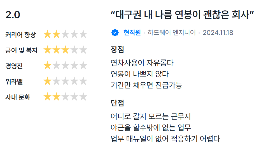Click the 커리어 향상 category label
Screen dimensions: 266x153
(x=21, y=35)
